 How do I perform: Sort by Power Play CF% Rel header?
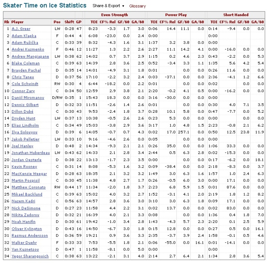click(x=167, y=22)
